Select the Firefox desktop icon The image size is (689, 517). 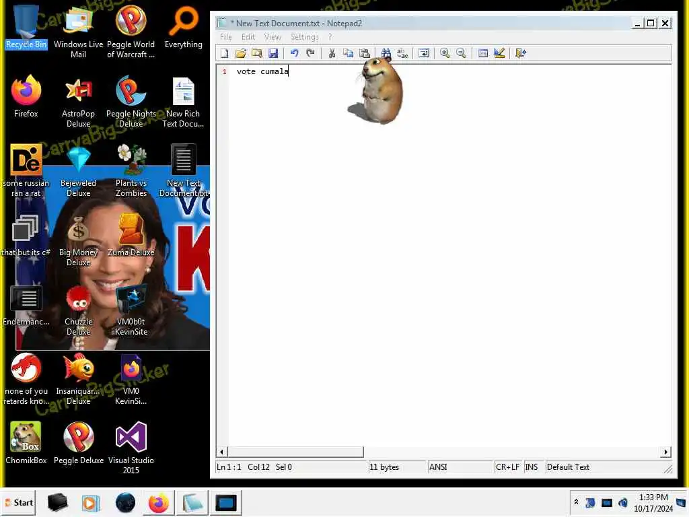[26, 97]
